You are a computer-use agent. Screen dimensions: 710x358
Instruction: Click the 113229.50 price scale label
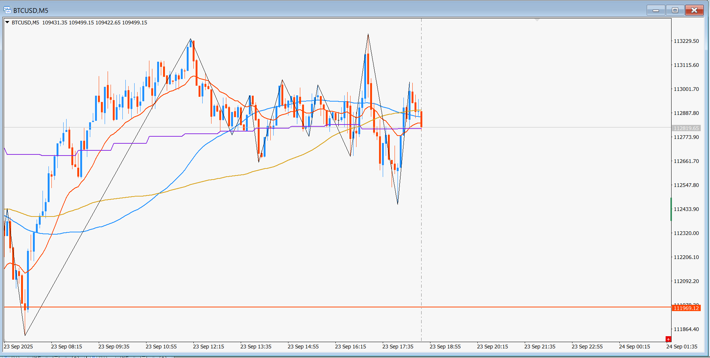[x=686, y=41]
